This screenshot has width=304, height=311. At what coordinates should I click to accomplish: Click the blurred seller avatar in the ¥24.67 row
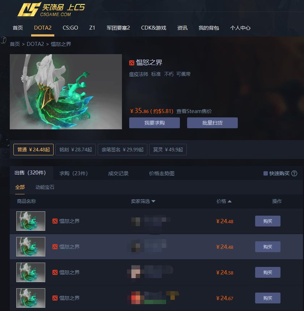[135, 298]
